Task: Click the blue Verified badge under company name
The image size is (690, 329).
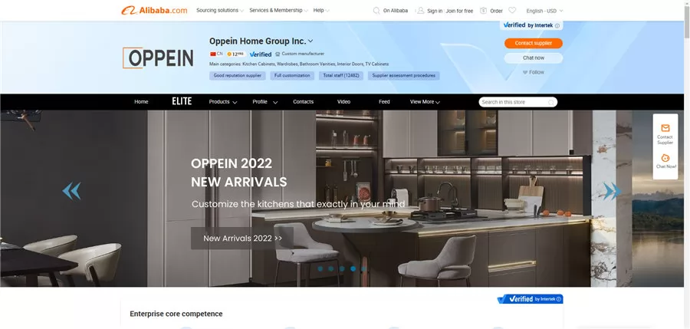Action: [x=261, y=54]
